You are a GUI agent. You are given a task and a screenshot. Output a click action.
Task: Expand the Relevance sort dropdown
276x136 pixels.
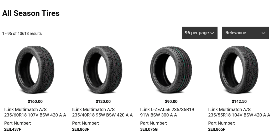coord(245,33)
